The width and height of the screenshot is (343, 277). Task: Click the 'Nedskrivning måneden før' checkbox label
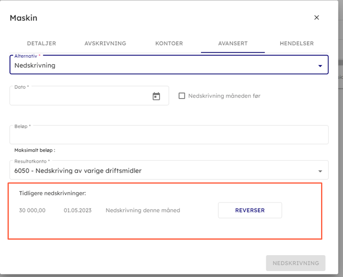pos(224,96)
